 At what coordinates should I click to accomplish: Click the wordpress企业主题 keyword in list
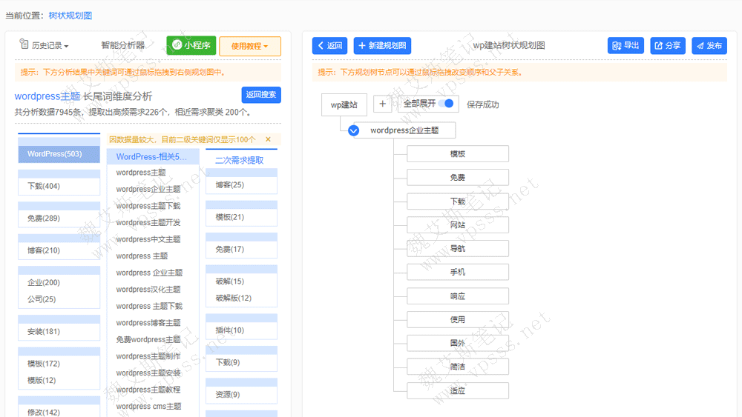point(148,189)
